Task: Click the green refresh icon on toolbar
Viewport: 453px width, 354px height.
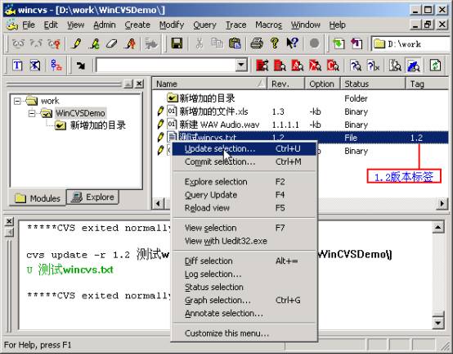Action: pos(435,66)
